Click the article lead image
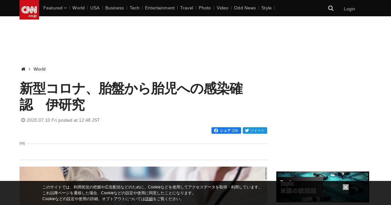Screen dimensions: 391x205 pyautogui.click(x=143, y=186)
